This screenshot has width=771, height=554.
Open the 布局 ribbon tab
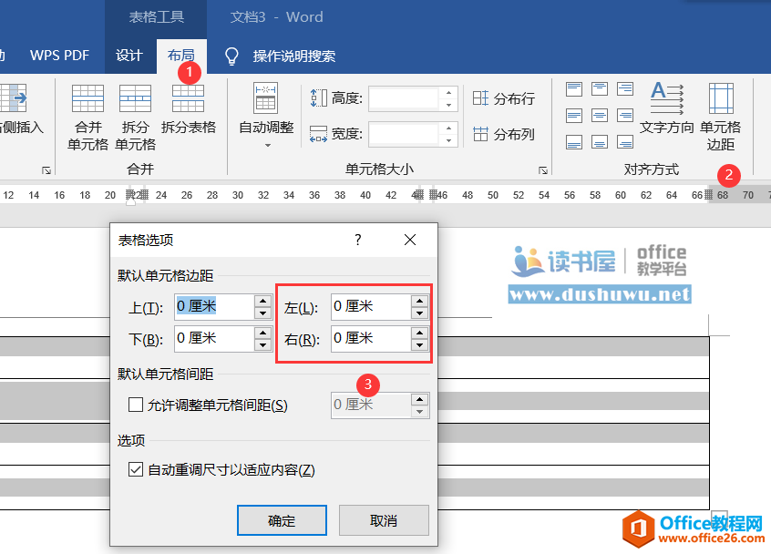pos(180,56)
